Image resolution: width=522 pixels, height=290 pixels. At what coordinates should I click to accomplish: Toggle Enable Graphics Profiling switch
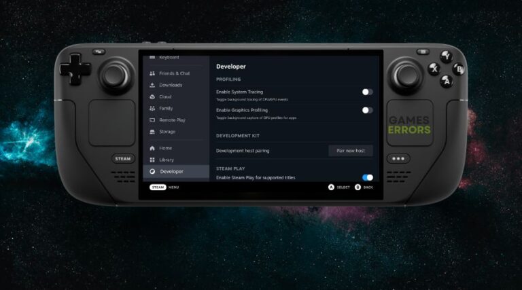[x=368, y=110]
